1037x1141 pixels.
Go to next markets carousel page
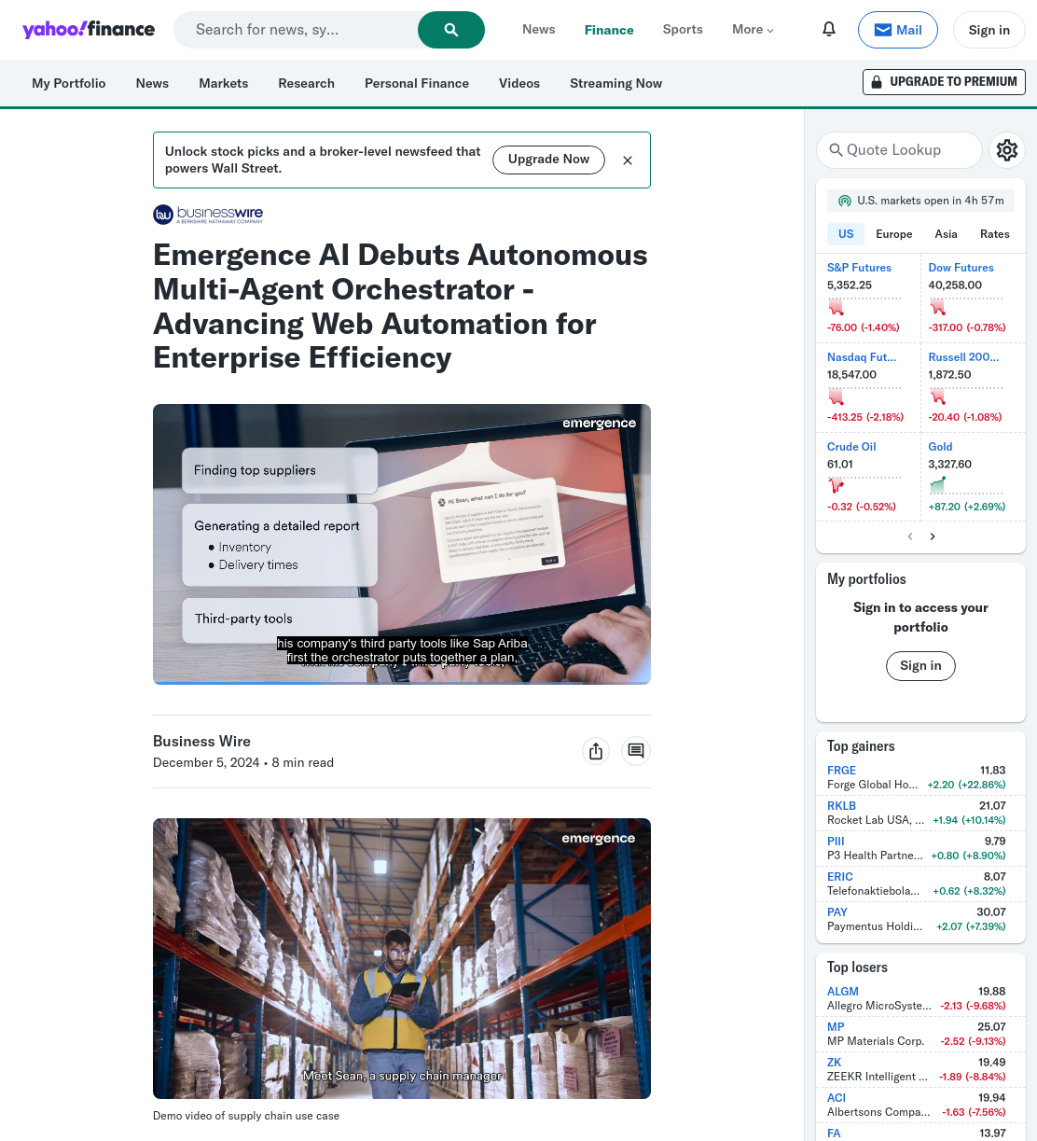point(933,536)
